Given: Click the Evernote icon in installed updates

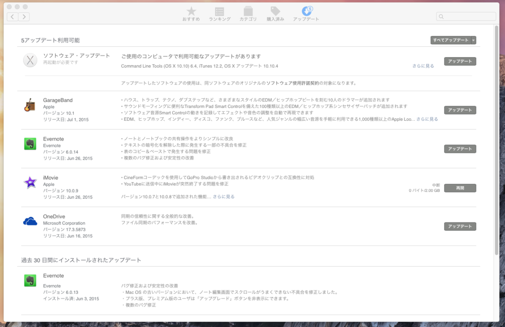Looking at the screenshot, I should coord(30,281).
